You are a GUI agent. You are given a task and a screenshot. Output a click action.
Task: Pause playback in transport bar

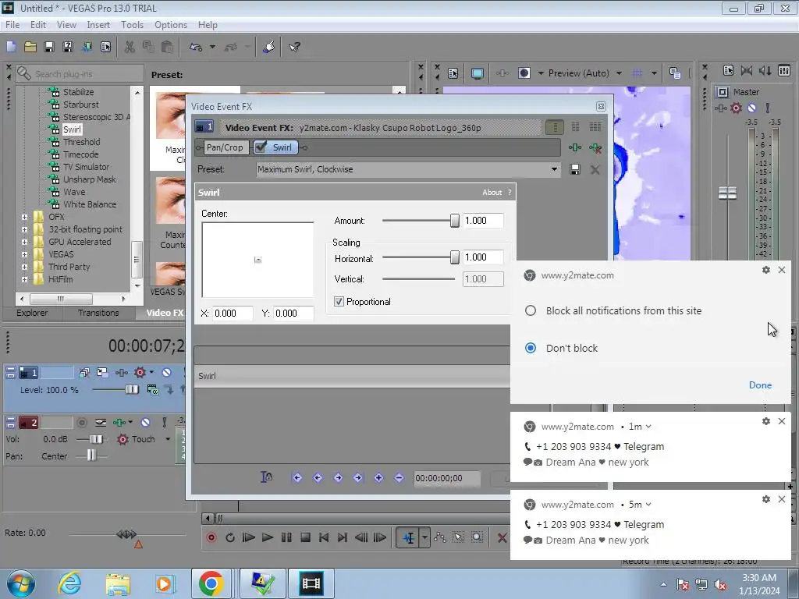[286, 537]
